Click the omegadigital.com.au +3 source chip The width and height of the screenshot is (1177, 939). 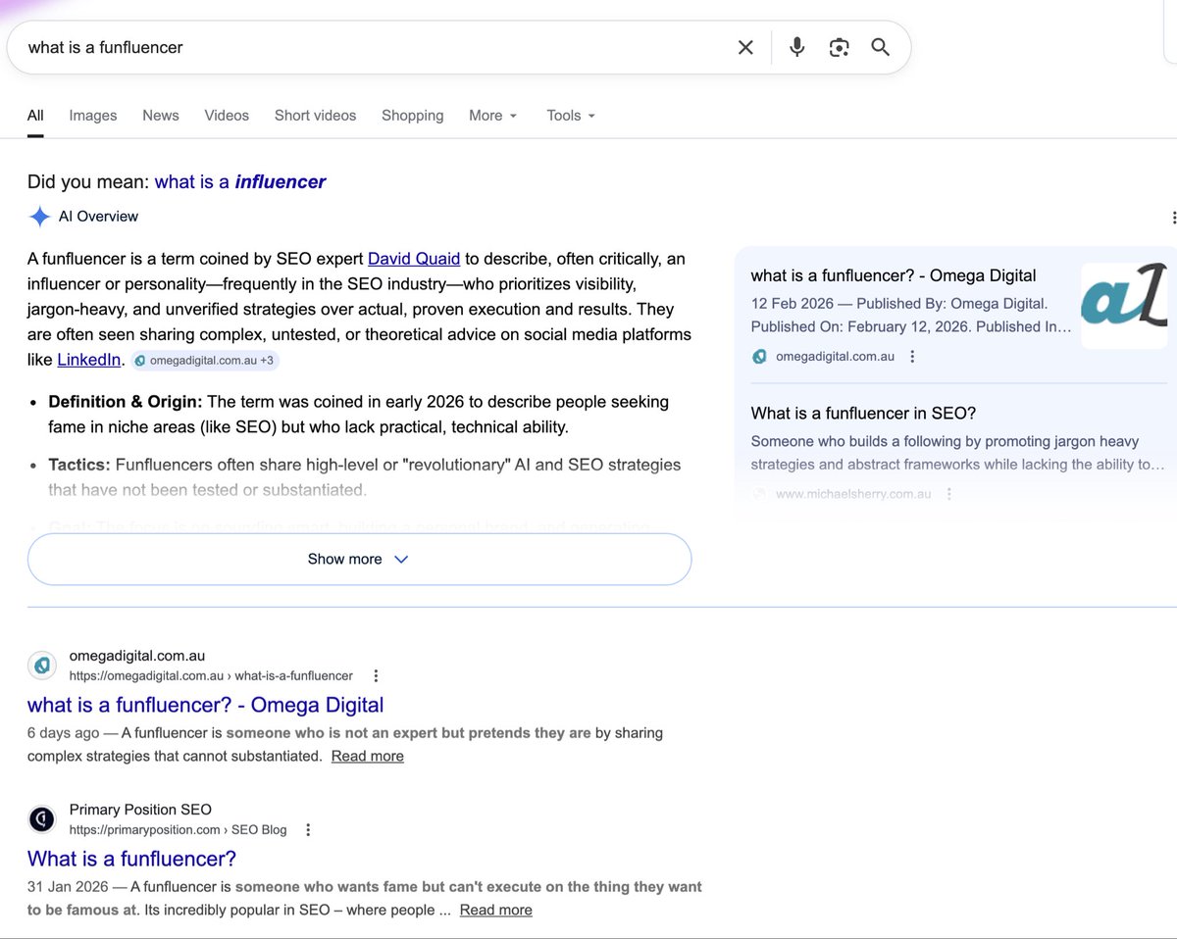click(x=204, y=361)
